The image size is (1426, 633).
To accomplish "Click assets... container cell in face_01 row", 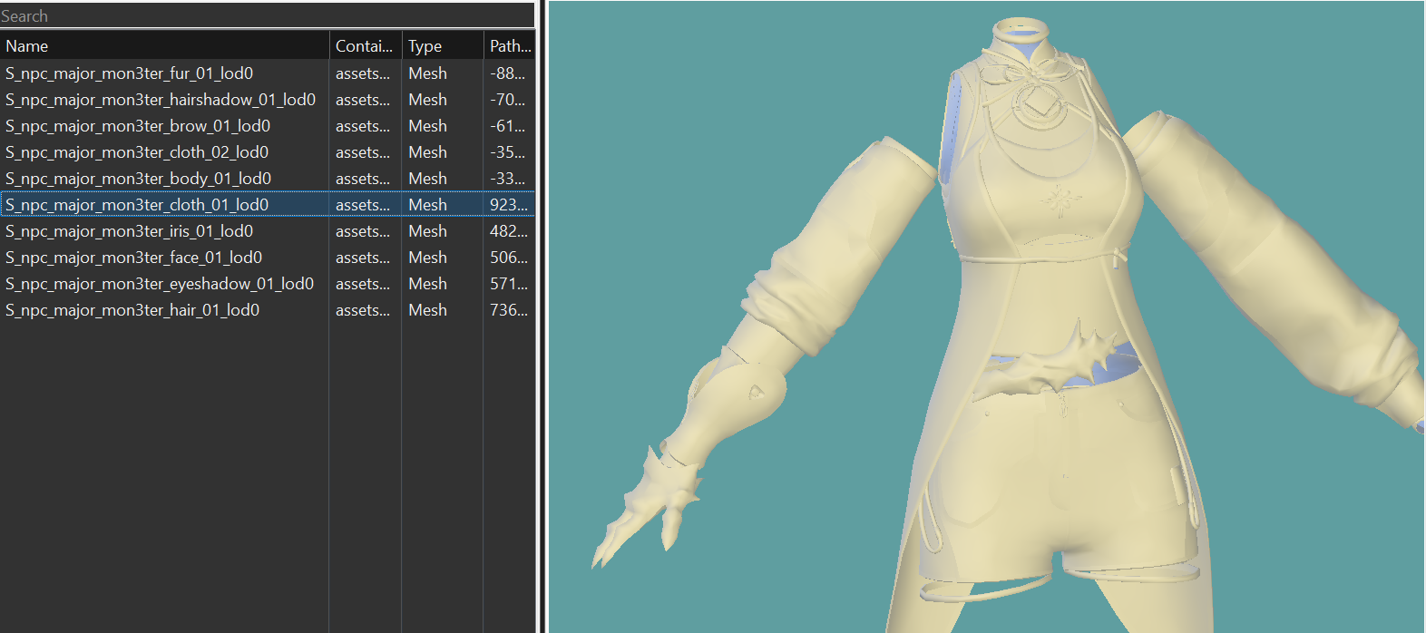I will click(366, 258).
